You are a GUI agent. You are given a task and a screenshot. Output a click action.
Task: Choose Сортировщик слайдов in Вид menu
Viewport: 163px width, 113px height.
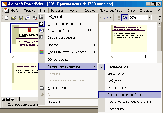point(68,24)
